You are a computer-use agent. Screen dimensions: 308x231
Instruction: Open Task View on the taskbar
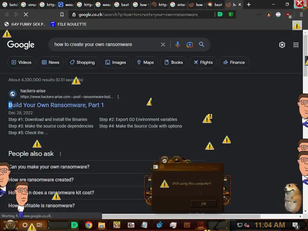click(x=39, y=225)
